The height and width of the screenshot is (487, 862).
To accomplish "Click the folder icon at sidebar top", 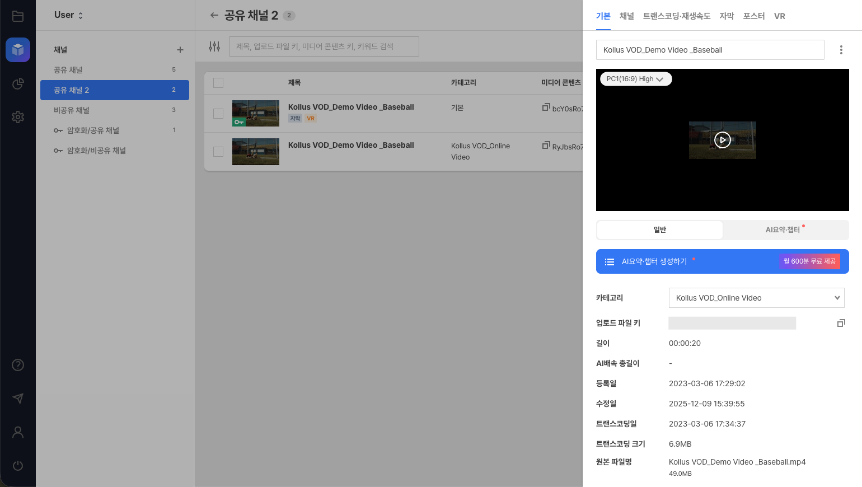I will pos(17,16).
